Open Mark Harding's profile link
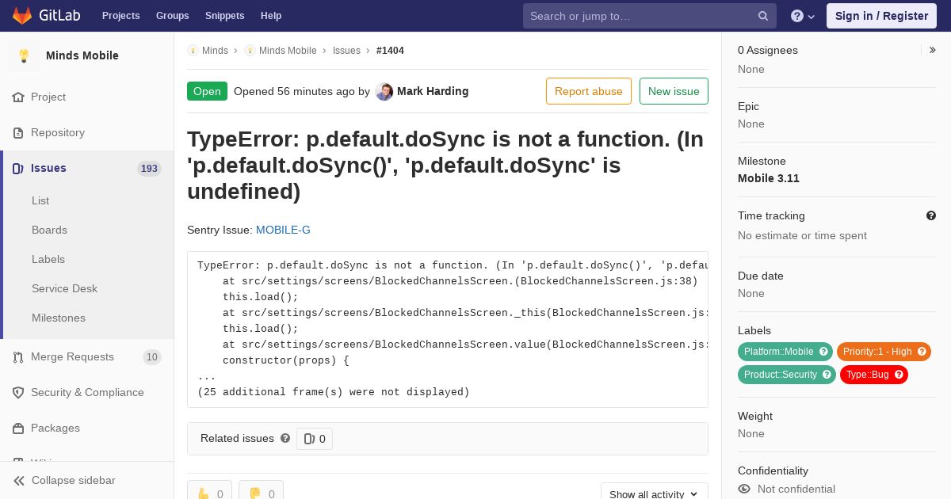Viewport: 951px width, 499px height. 433,91
